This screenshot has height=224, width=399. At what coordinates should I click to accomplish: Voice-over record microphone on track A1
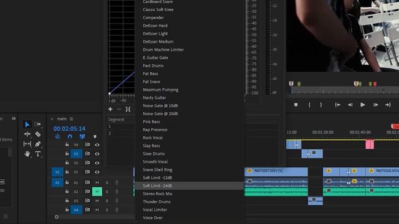tap(117, 182)
